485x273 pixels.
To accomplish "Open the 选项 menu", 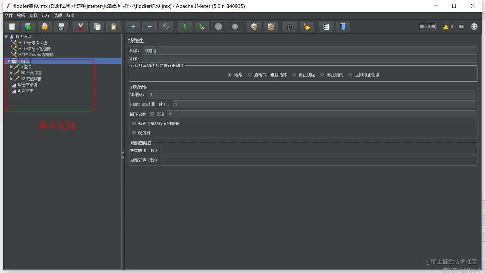I will [58, 15].
